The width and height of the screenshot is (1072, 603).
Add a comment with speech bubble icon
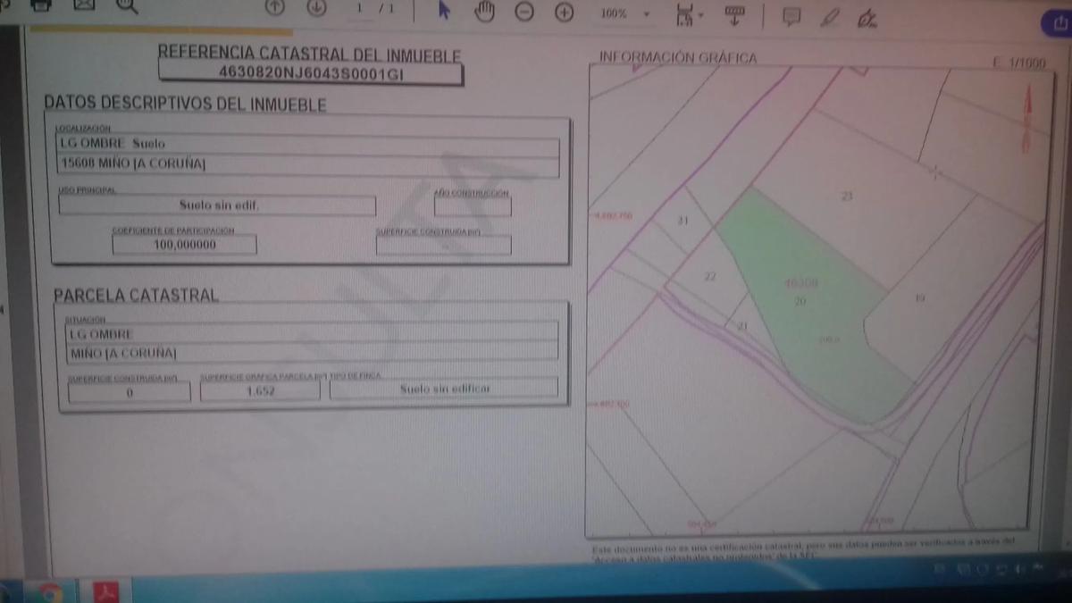pos(791,16)
